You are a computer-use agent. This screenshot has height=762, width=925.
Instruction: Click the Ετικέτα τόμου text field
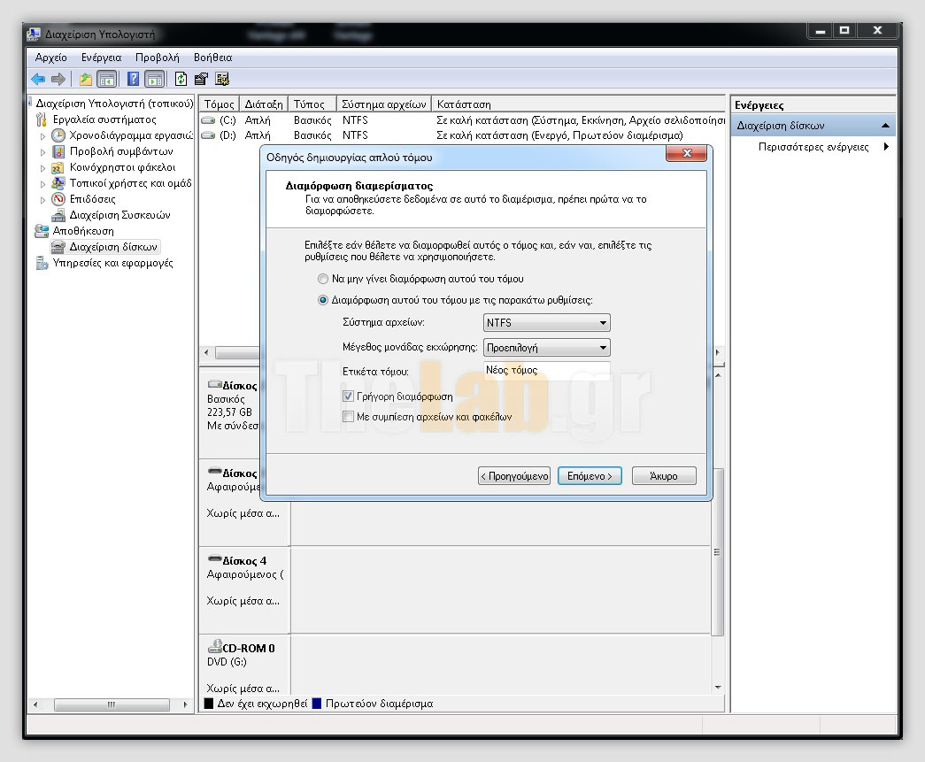click(547, 371)
